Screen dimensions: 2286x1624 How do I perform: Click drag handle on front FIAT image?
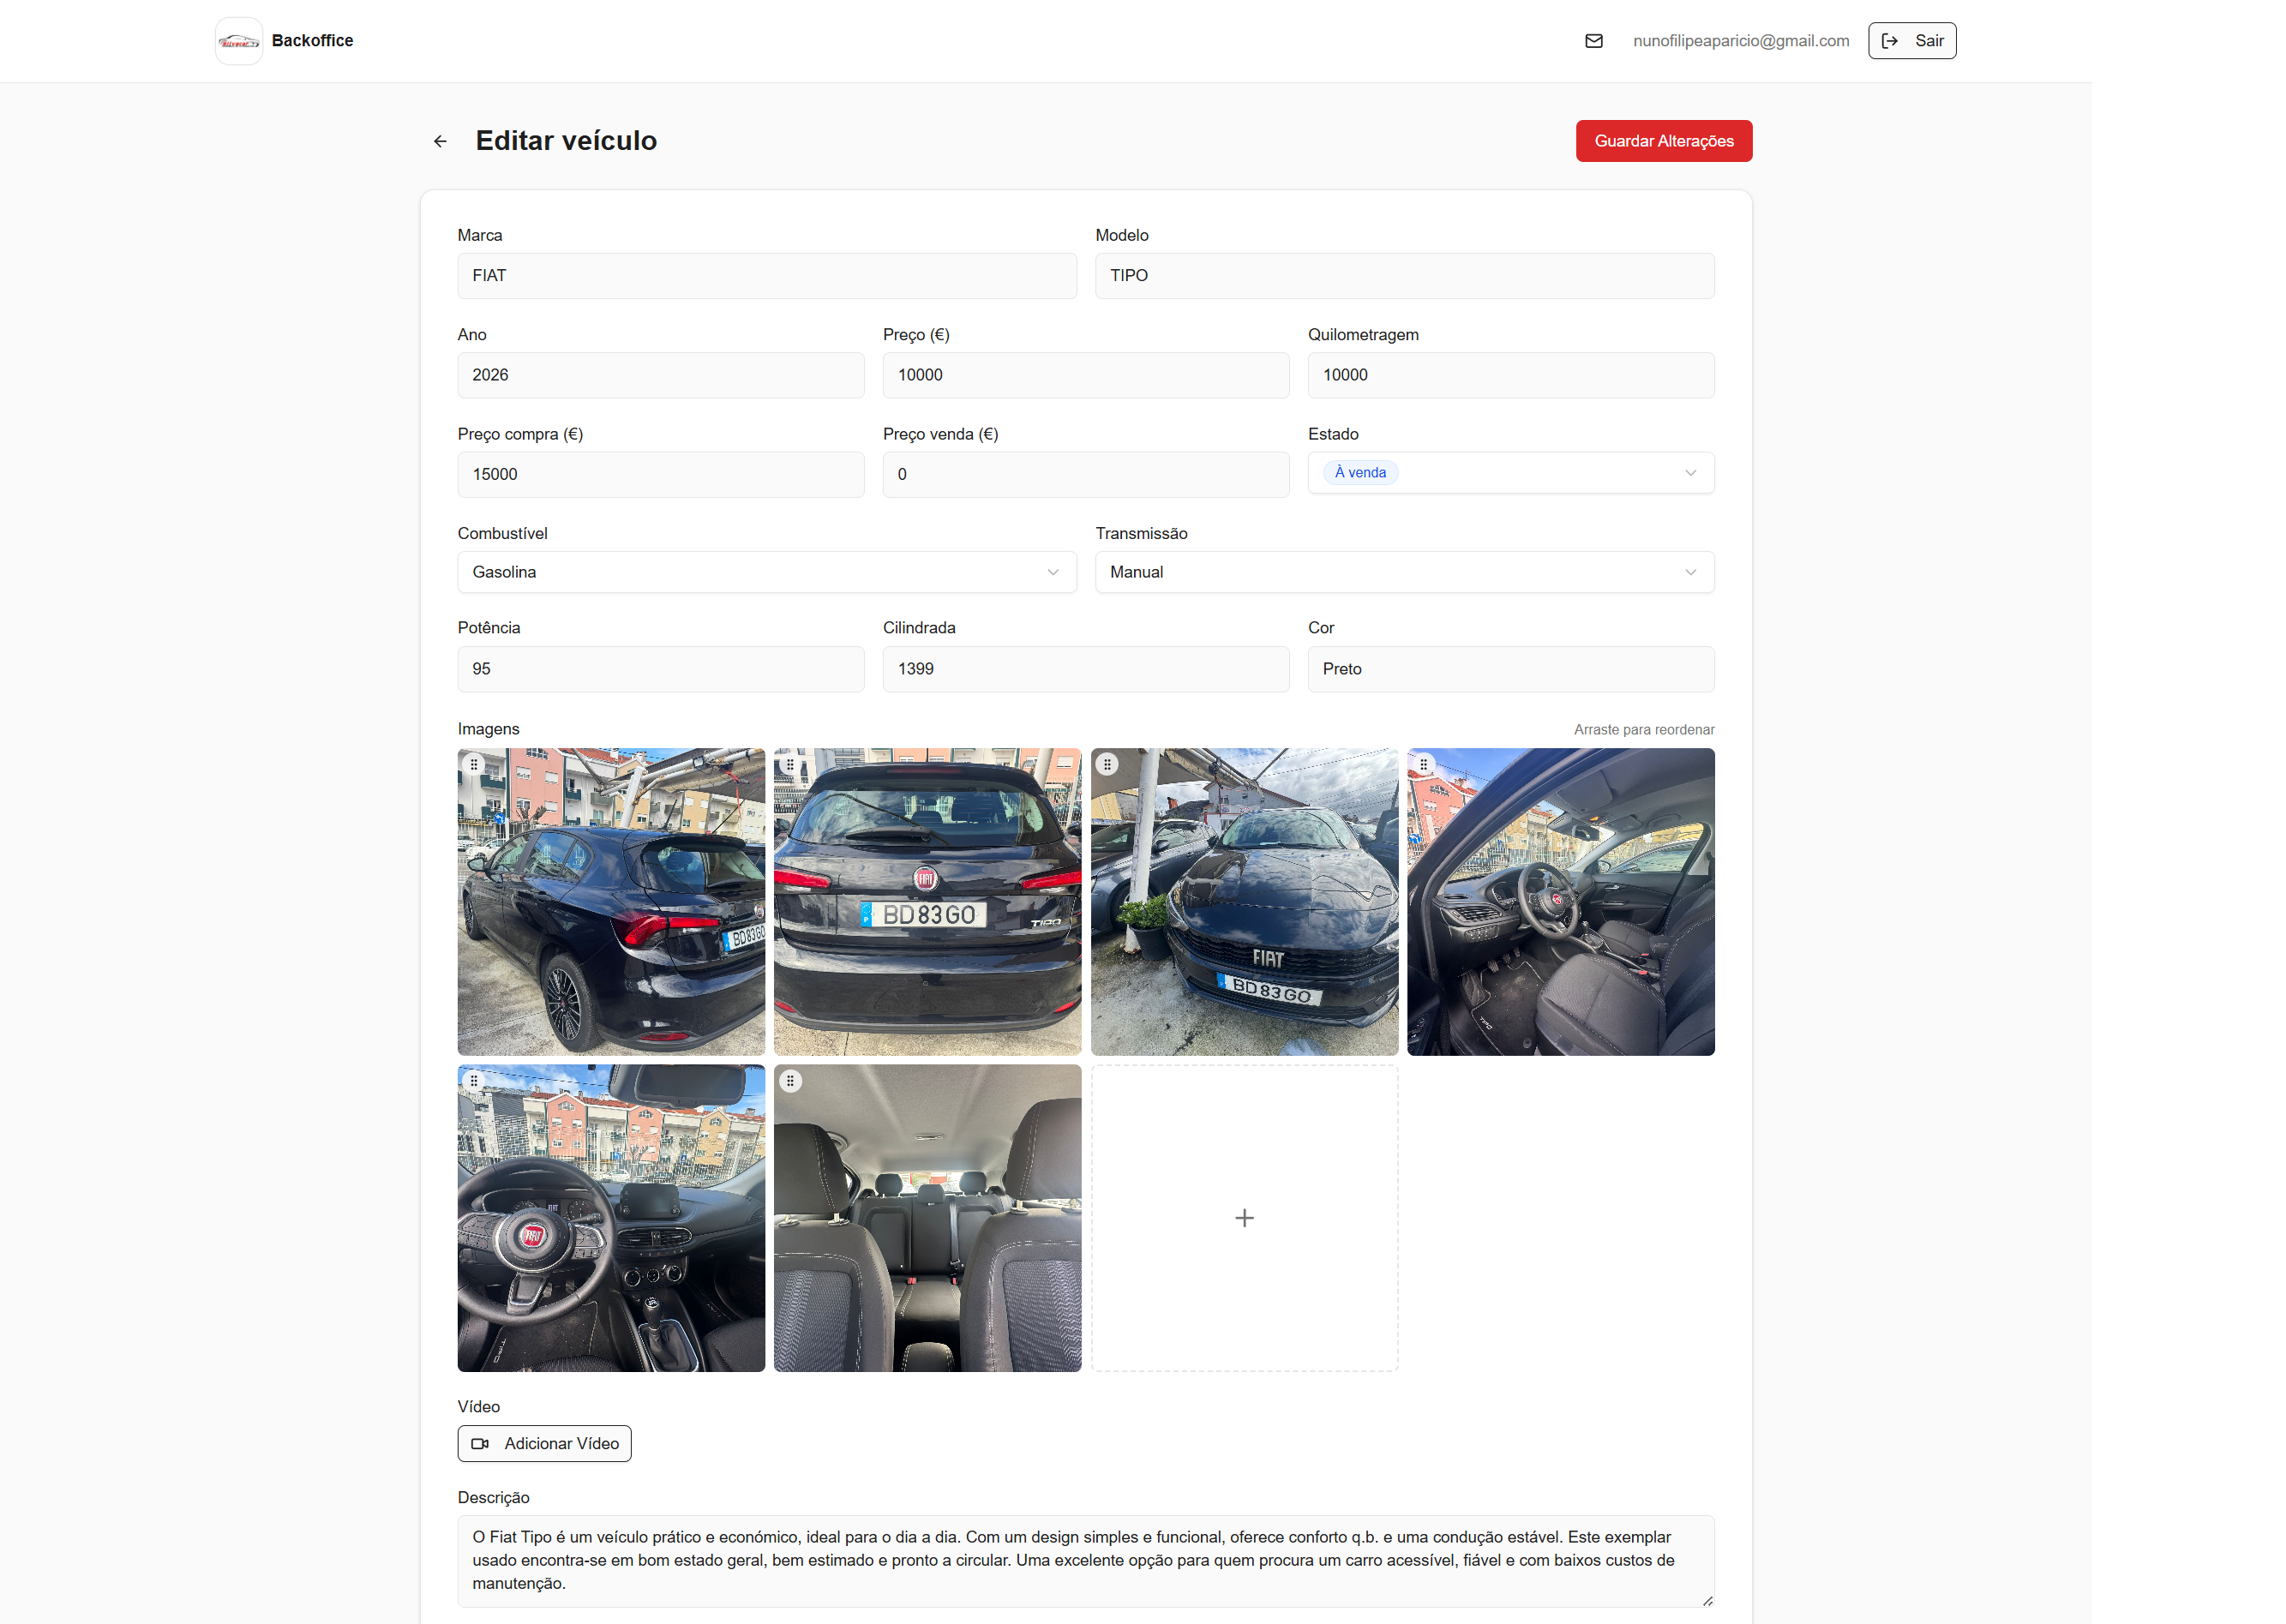point(1107,765)
